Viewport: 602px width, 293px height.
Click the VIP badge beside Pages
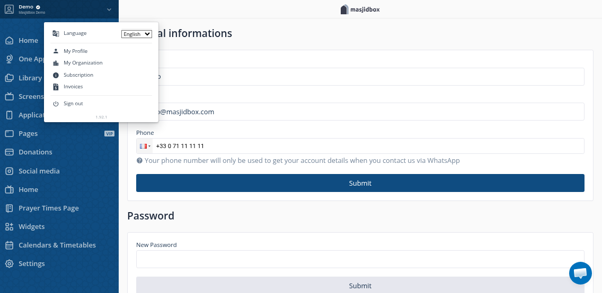click(109, 134)
